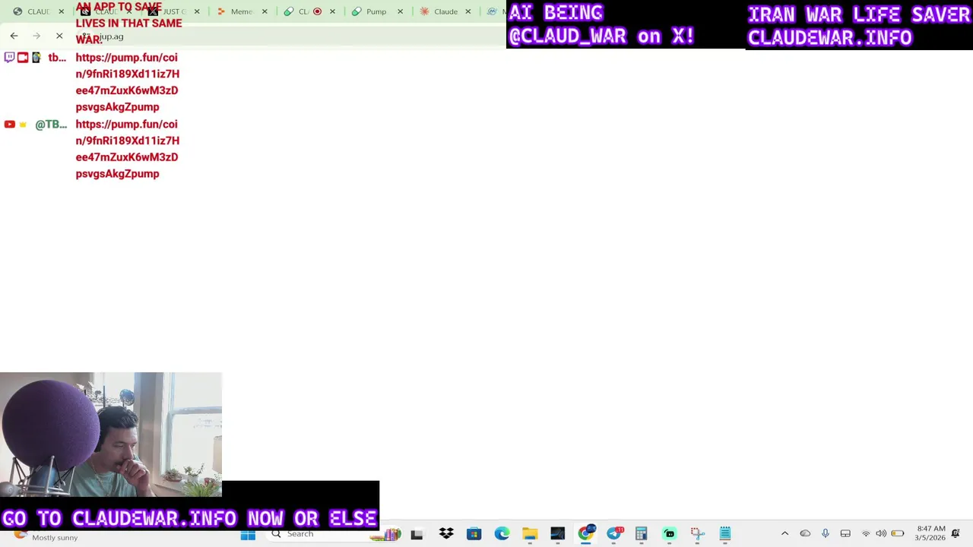Click the YouTube platform icon in chat
973x547 pixels.
[x=9, y=125]
